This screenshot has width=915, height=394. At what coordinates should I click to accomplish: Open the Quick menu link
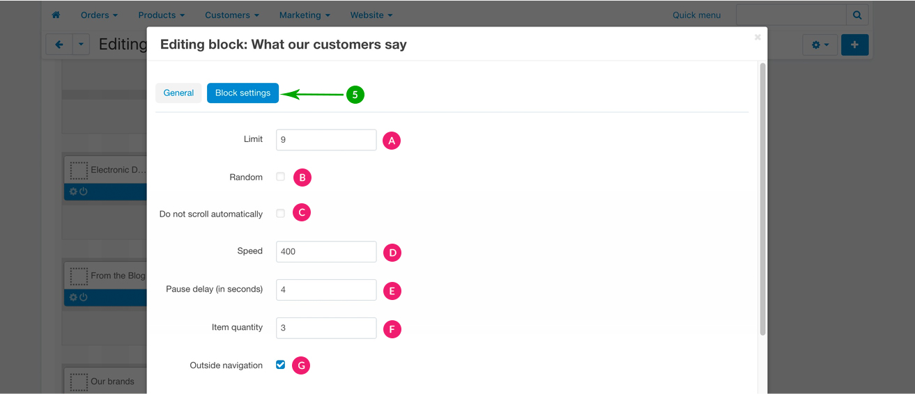[696, 15]
